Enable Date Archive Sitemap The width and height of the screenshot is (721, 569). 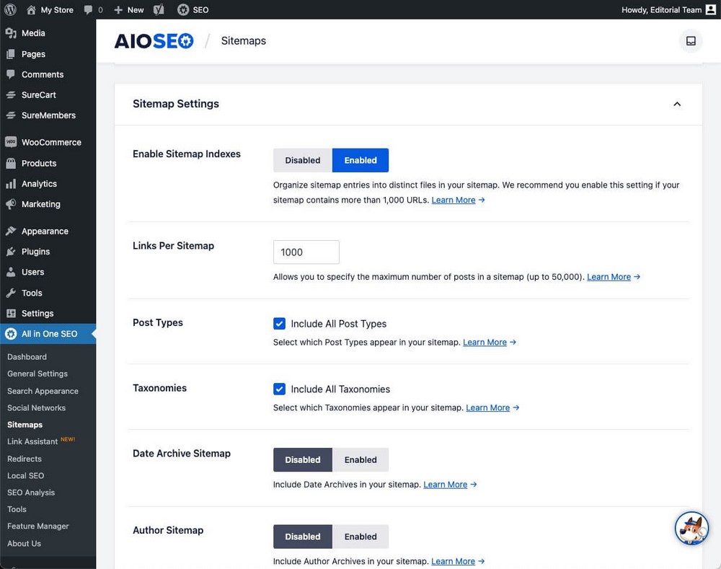(x=360, y=459)
